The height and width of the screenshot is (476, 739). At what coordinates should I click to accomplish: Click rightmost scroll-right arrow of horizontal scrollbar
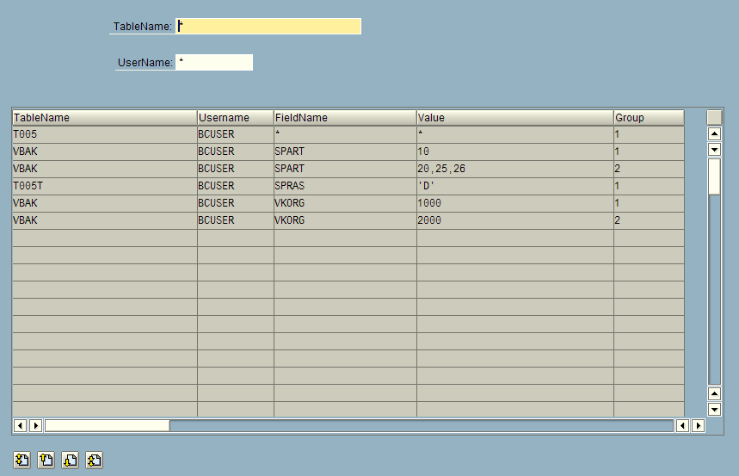coord(699,425)
